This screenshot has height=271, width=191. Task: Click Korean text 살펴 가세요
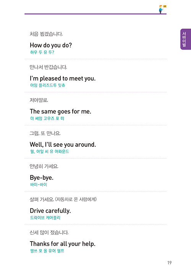(42, 200)
